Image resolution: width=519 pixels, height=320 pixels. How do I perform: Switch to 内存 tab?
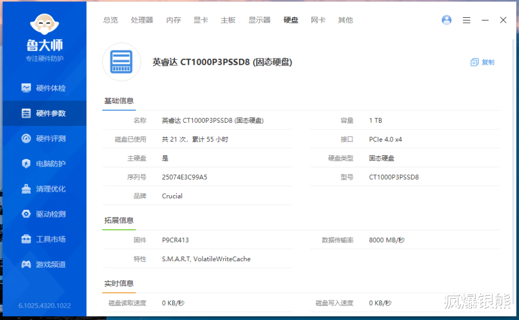coord(174,20)
